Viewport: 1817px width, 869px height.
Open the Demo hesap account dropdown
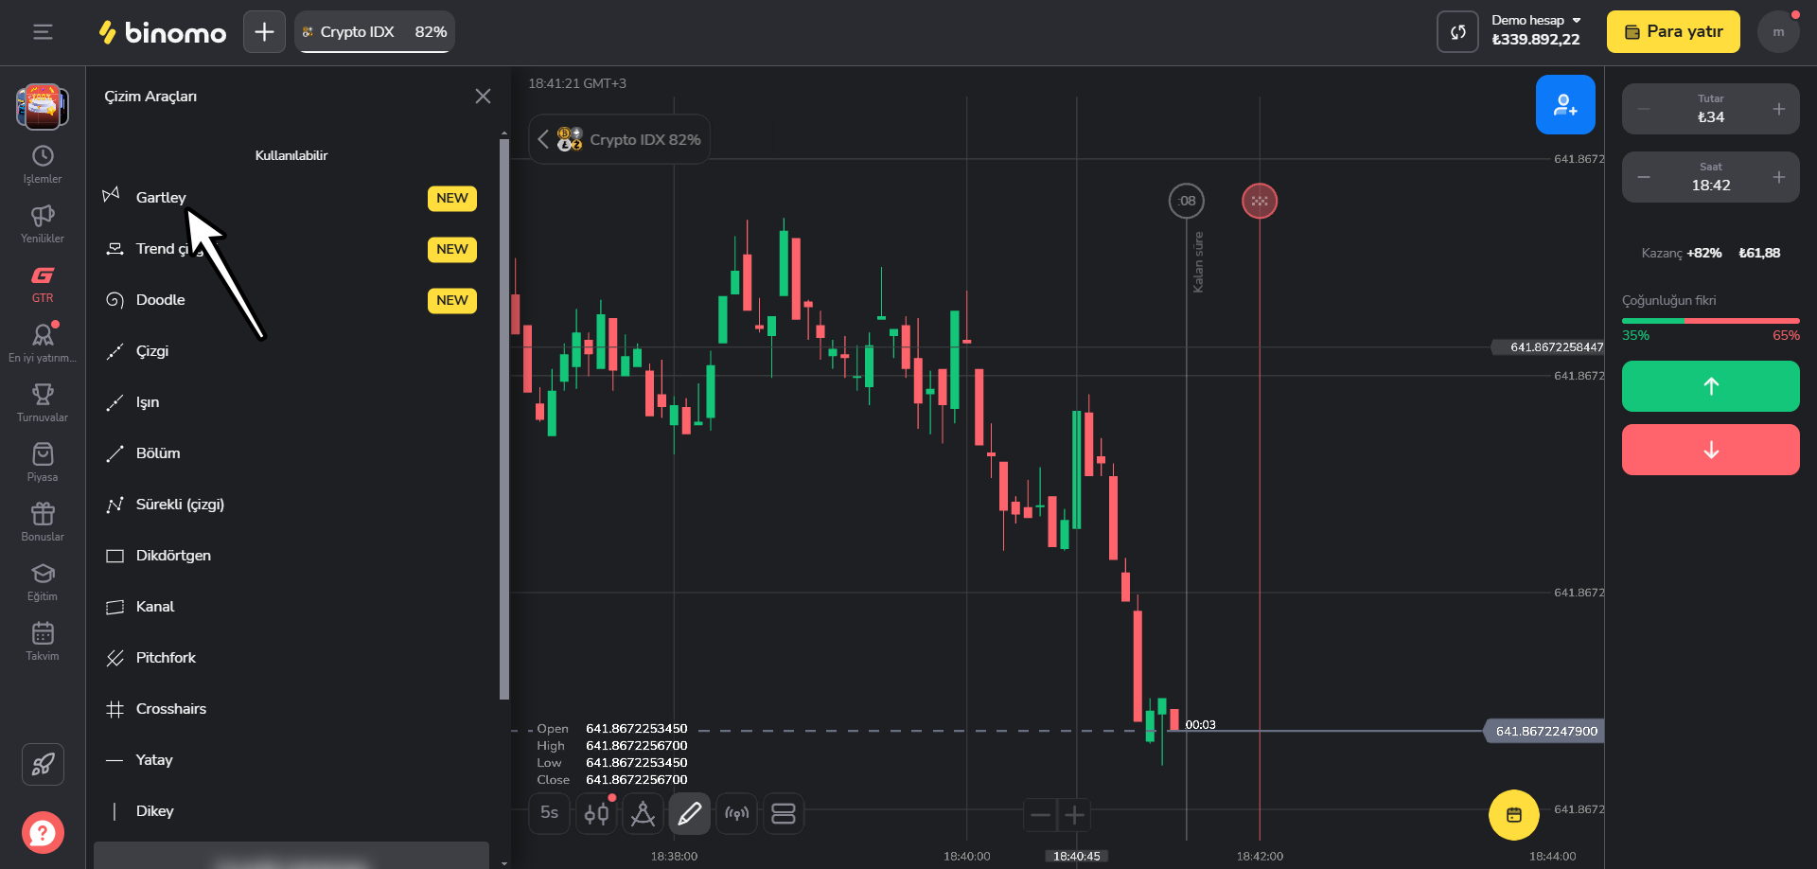pyautogui.click(x=1536, y=30)
